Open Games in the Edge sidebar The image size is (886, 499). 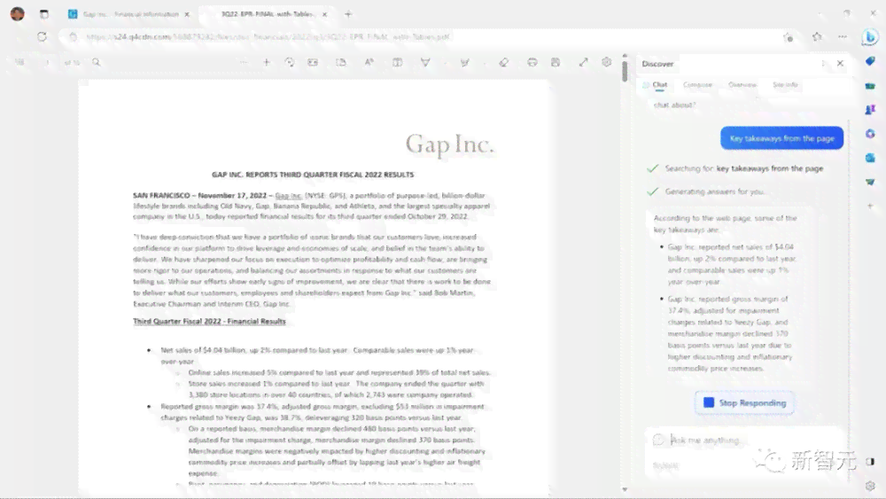[870, 110]
